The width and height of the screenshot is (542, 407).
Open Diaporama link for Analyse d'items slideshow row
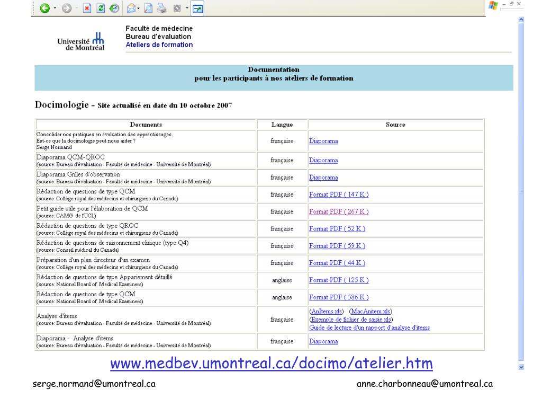(323, 341)
